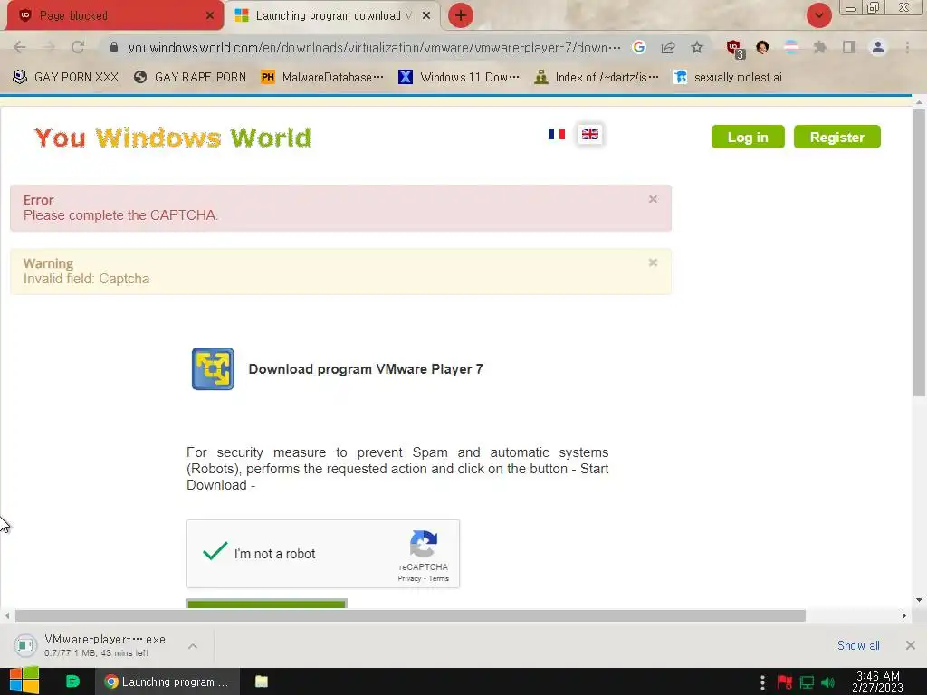Open the reCAPTCHA Privacy link
The width and height of the screenshot is (927, 695).
coord(409,578)
